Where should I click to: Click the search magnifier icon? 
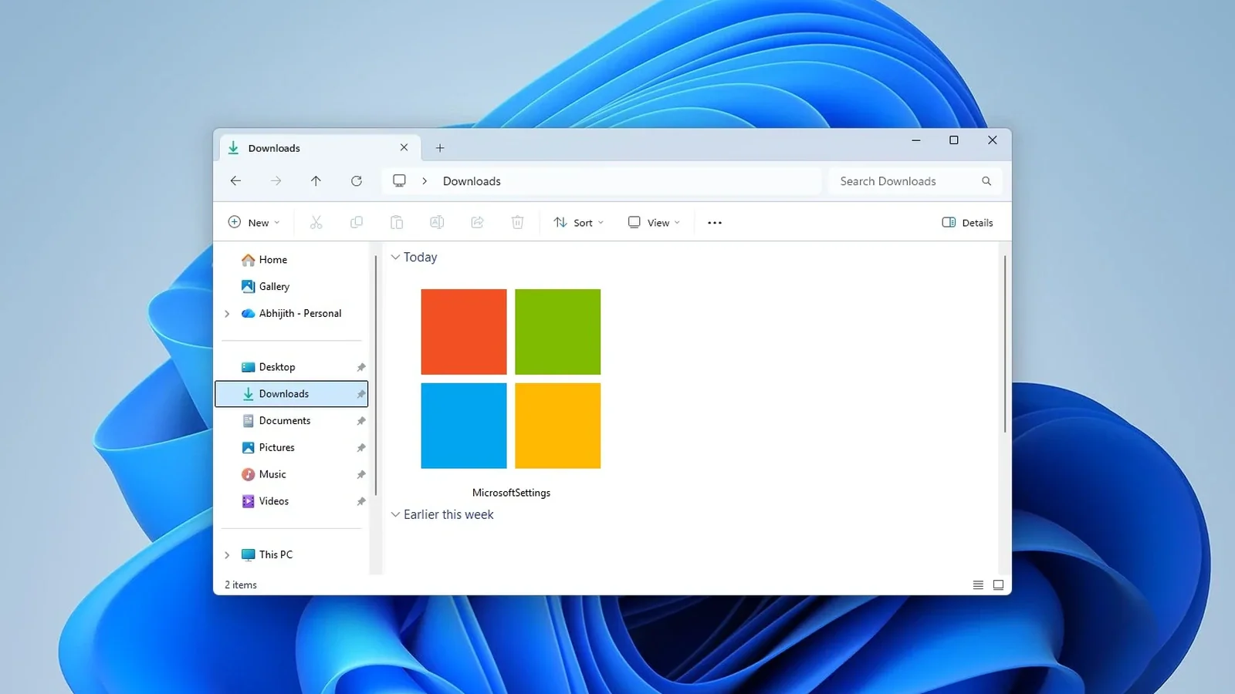point(986,181)
